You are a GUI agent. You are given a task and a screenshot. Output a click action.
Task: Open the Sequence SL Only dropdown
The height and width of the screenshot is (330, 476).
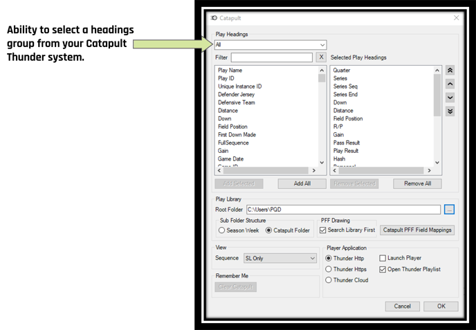280,258
